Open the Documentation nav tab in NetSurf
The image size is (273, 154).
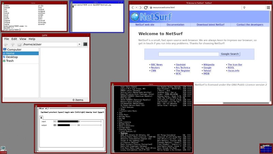(x=175, y=25)
